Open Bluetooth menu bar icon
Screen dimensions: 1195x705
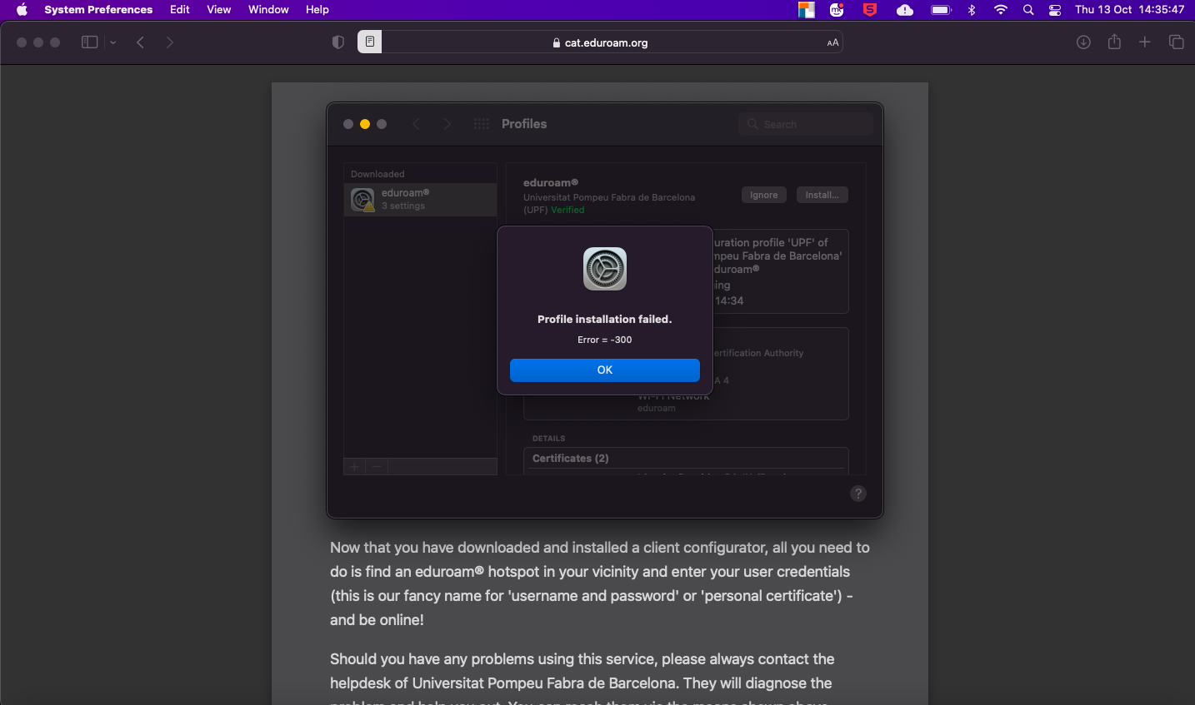click(972, 10)
